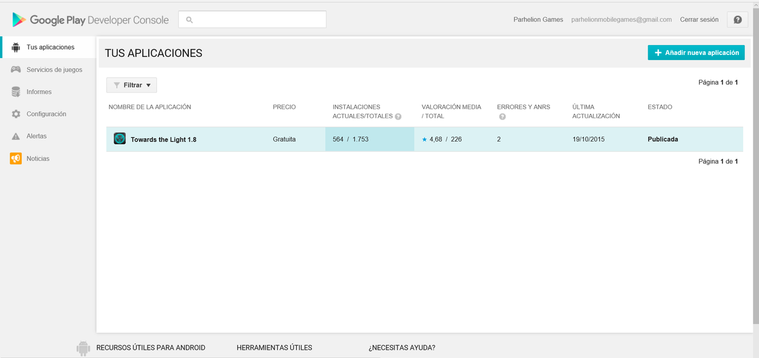Click the Publicada status cell
Image resolution: width=759 pixels, height=358 pixels.
663,139
